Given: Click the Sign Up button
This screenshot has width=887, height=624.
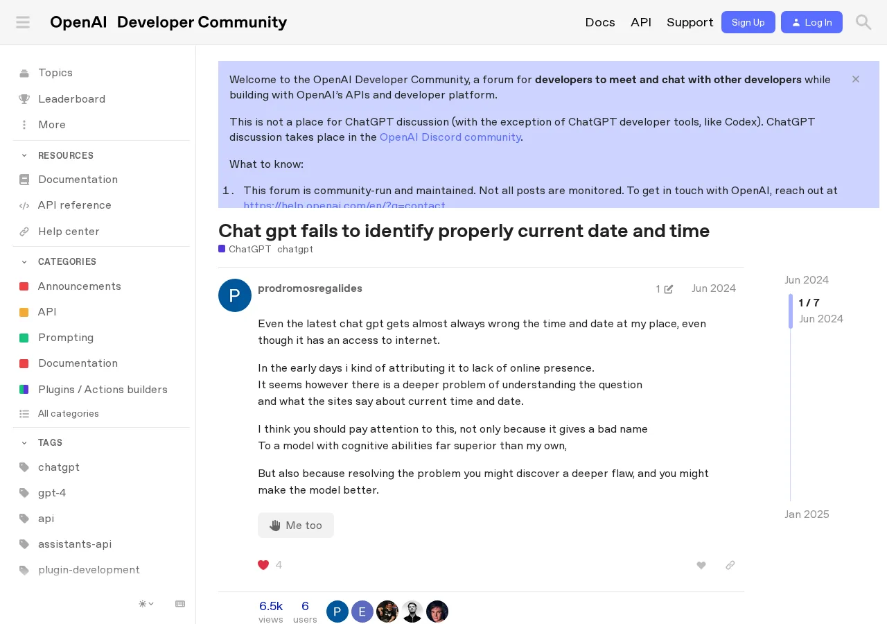Looking at the screenshot, I should point(748,22).
